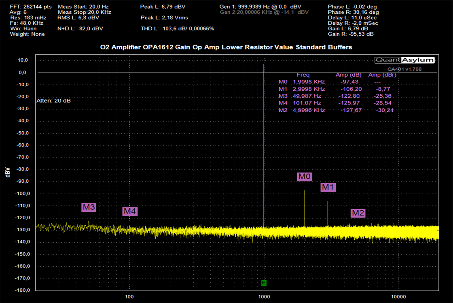Select the 'FFT: 262144 pts' readout
This screenshot has width=453, height=303.
(31, 6)
